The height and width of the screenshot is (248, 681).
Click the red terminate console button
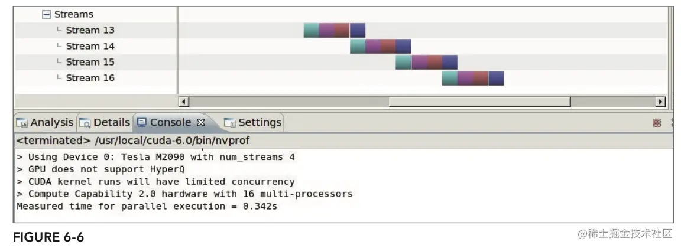[657, 123]
